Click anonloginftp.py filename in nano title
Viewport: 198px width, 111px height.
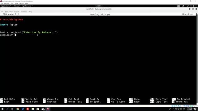tap(100, 14)
